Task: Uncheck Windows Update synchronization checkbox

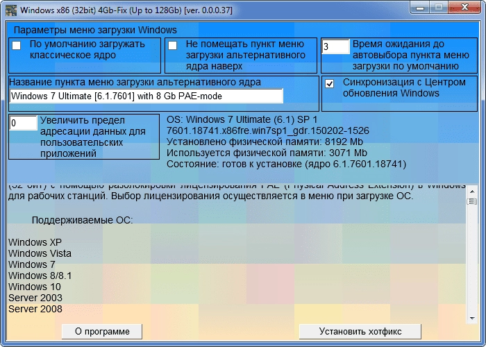Action: pos(330,84)
